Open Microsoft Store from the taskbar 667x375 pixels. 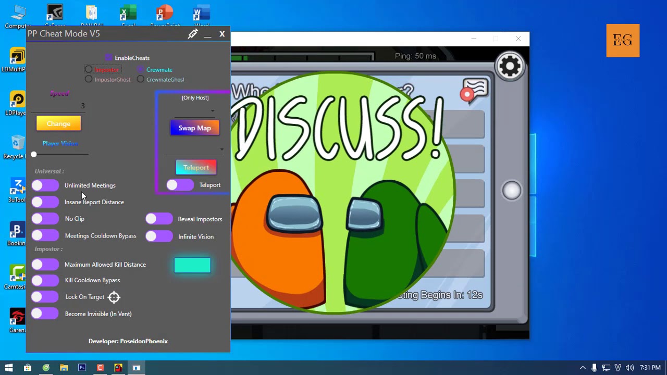(x=28, y=368)
